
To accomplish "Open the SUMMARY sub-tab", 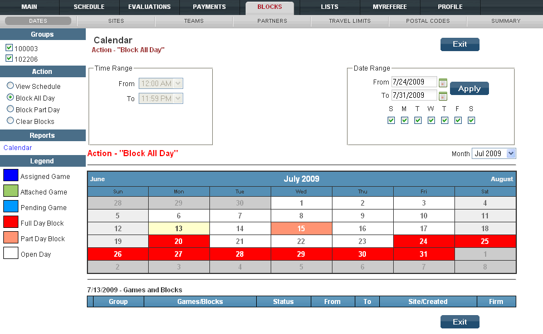I will (506, 21).
